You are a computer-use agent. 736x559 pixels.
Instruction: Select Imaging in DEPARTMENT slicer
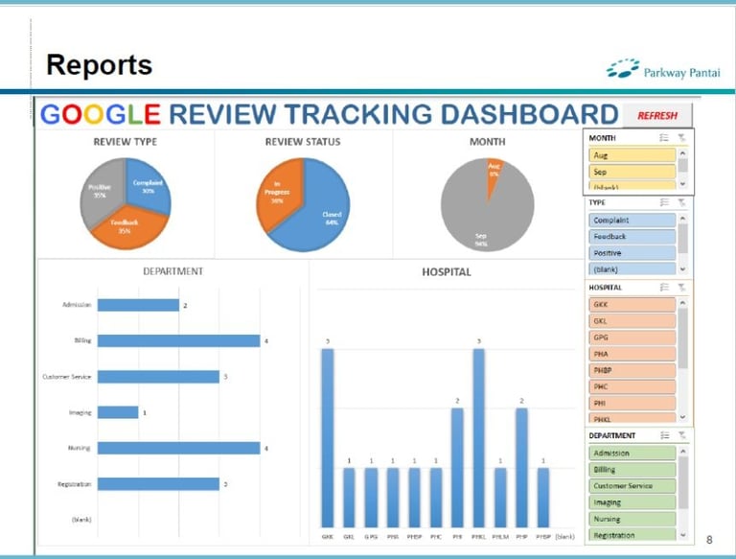pos(632,502)
